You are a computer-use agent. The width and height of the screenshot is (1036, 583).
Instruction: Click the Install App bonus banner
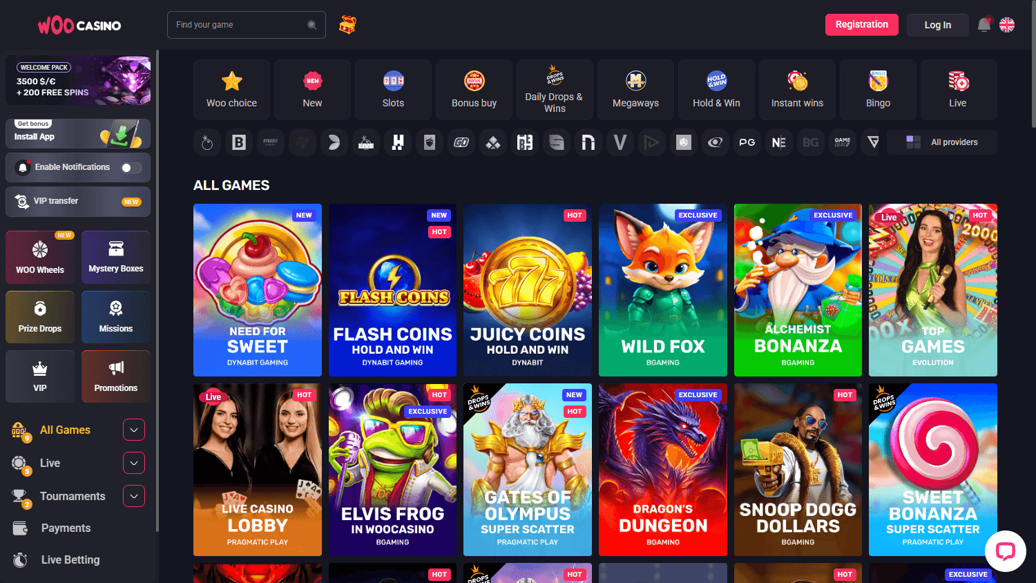point(78,134)
